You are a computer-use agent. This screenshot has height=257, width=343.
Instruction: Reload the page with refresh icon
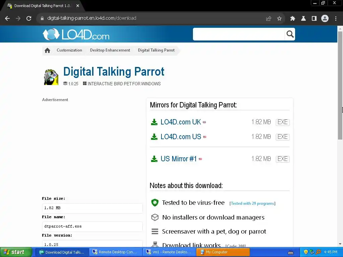coord(29,18)
